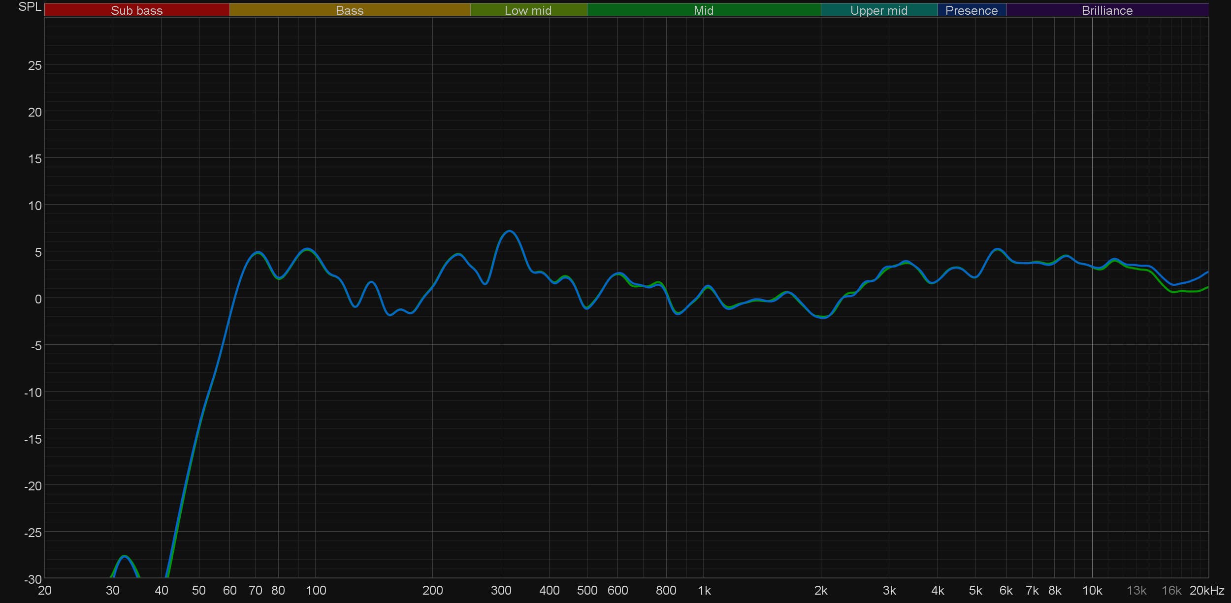Click the 1k frequency axis label
The image size is (1231, 603).
click(704, 590)
